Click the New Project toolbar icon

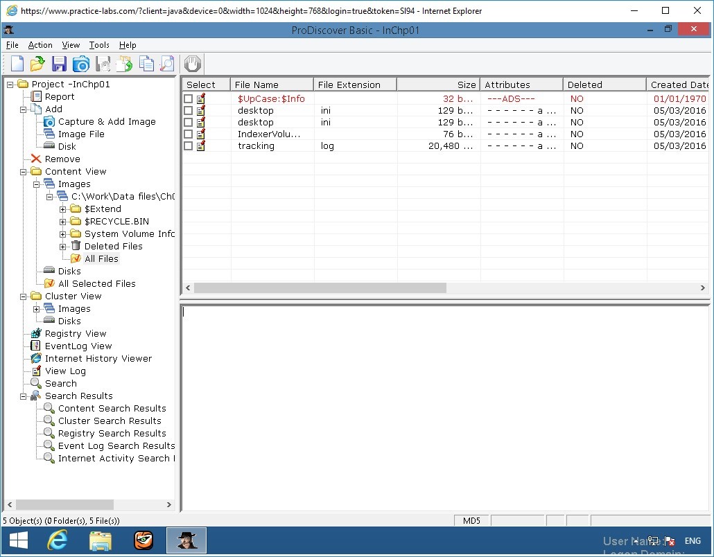click(17, 64)
